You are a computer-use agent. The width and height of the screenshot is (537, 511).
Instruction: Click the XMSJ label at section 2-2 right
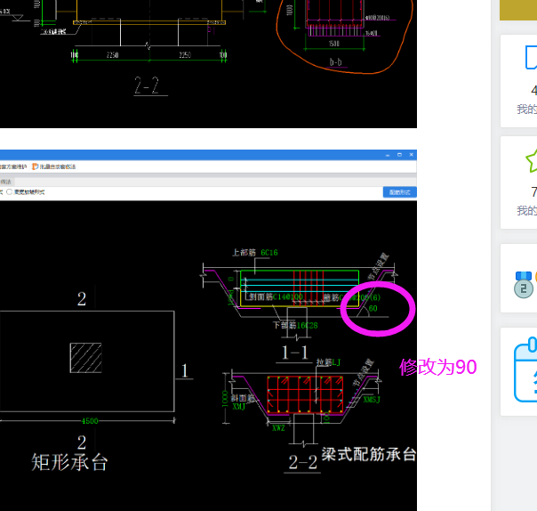pyautogui.click(x=372, y=400)
